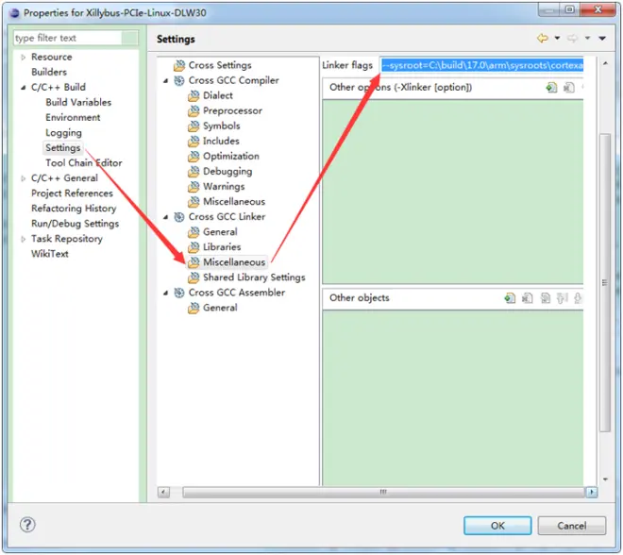
Task: Click the horizontal scrollbar left arrow
Action: pos(163,492)
